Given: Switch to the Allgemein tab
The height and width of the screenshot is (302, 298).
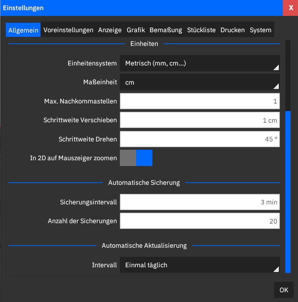Looking at the screenshot, I should [23, 30].
